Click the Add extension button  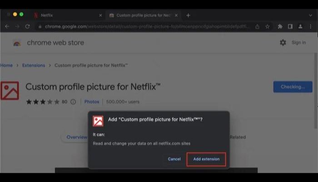[206, 159]
